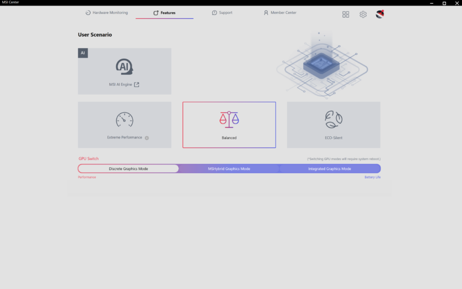
Task: Click the User Scenario heading
Action: pyautogui.click(x=95, y=35)
